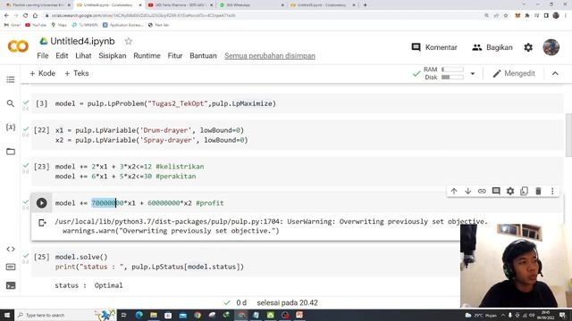Open the find and replace search icon

pos(11,103)
